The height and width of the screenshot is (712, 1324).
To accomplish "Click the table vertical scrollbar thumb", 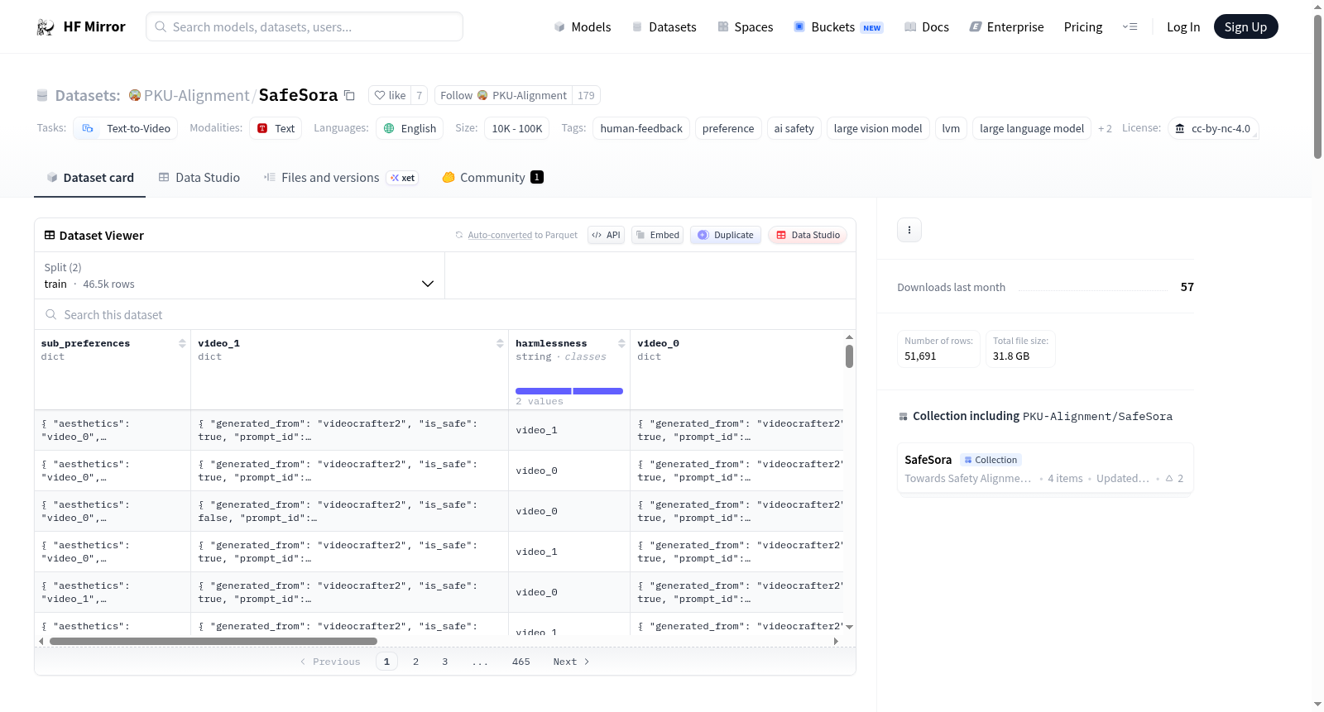I will tap(849, 356).
